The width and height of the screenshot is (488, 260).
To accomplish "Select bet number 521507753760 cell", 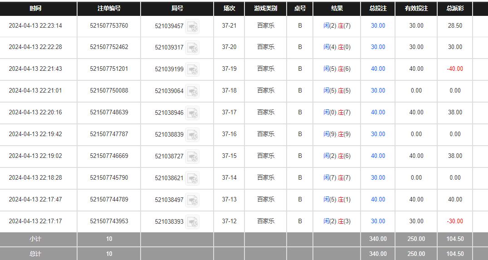I will tap(109, 26).
